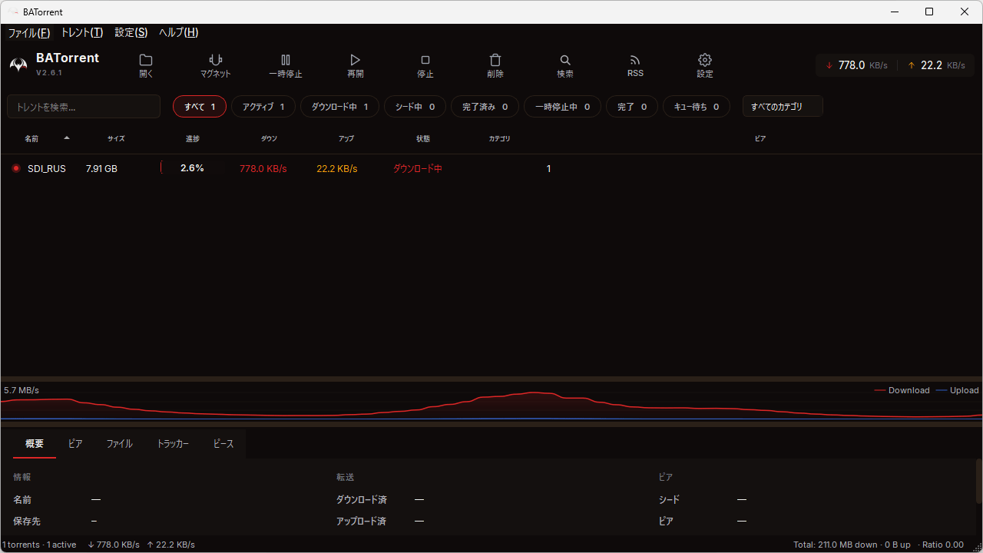Open the RSS feed icon
The height and width of the screenshot is (553, 983).
point(635,66)
